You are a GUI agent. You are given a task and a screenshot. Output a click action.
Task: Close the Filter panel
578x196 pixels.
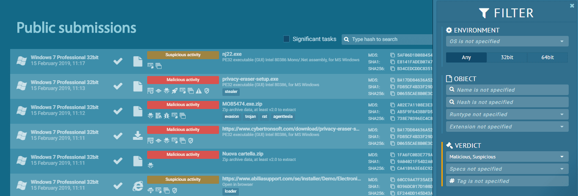[x=572, y=5]
